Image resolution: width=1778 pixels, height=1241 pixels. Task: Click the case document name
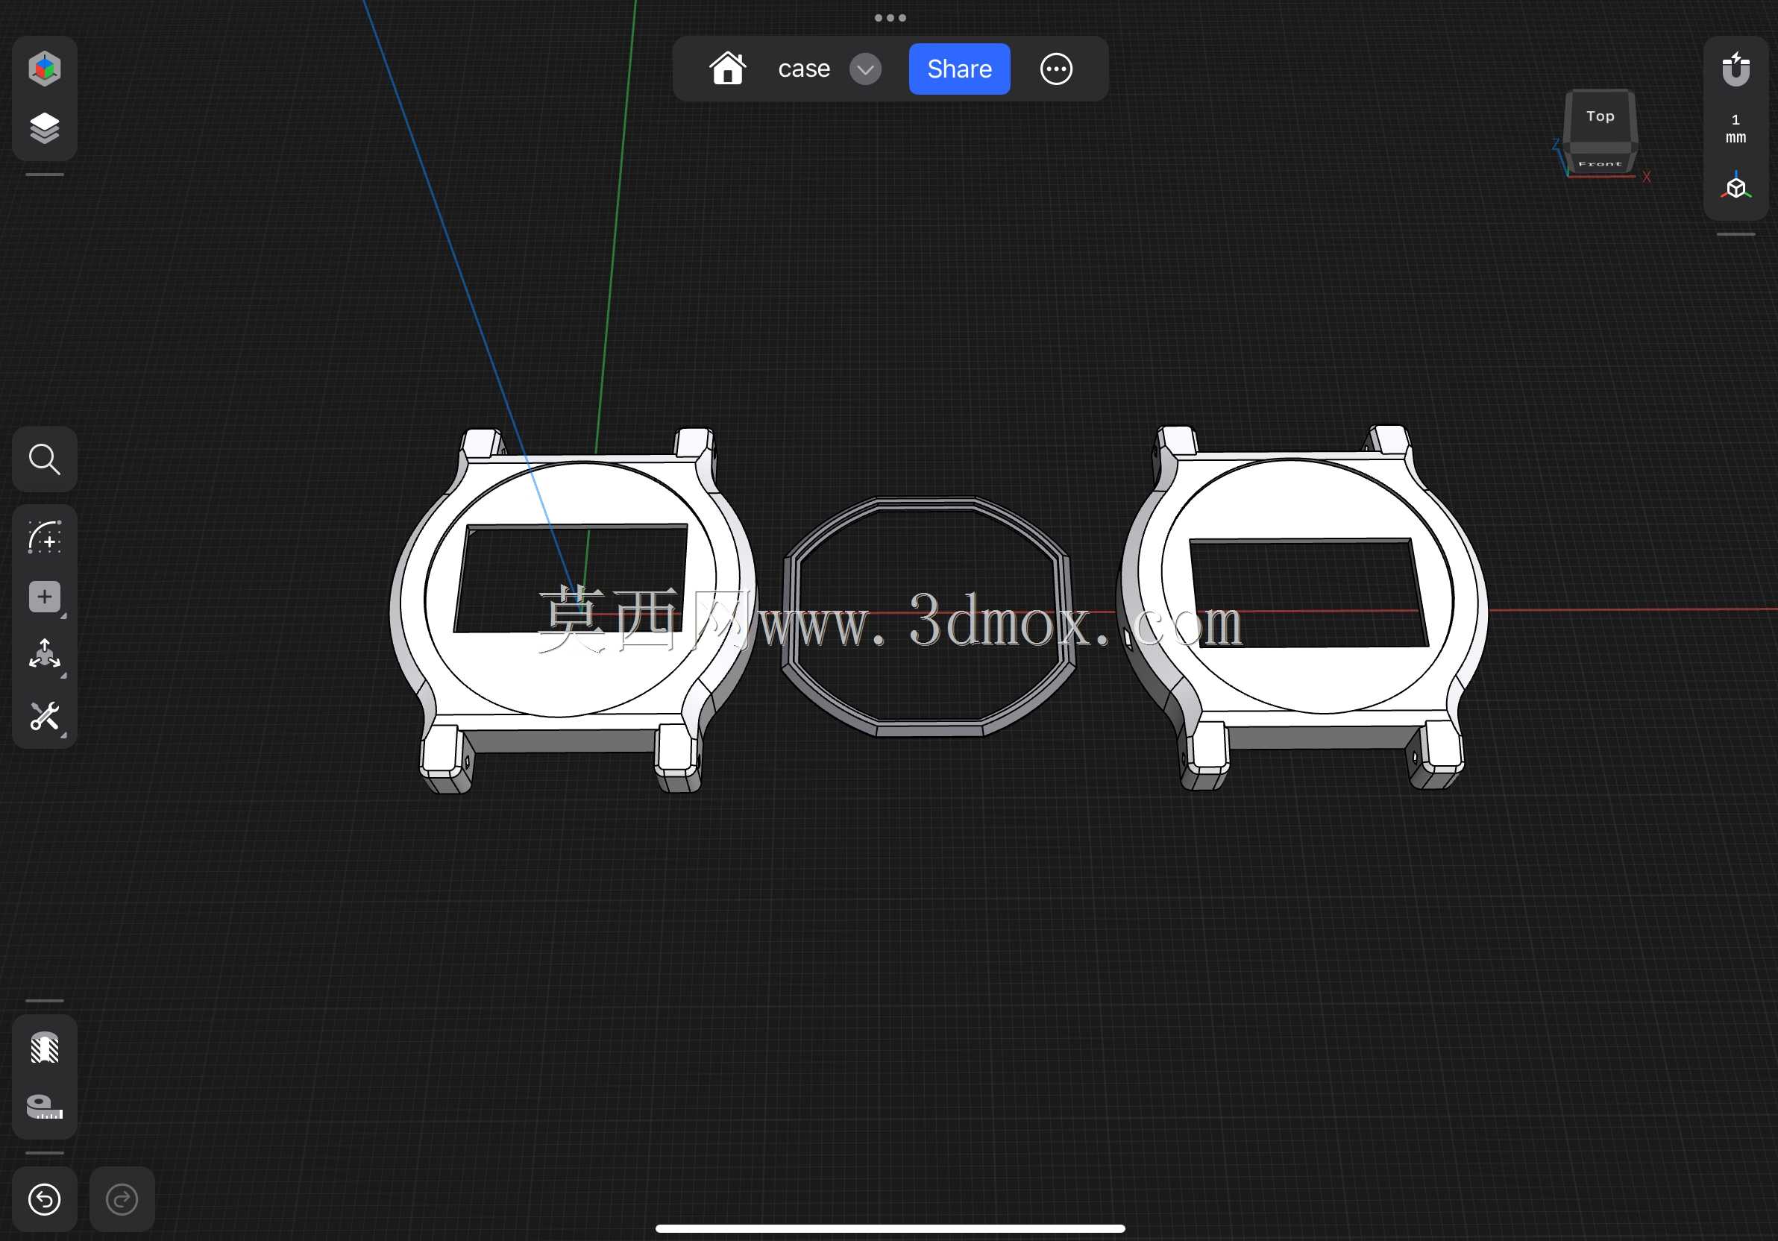click(804, 69)
